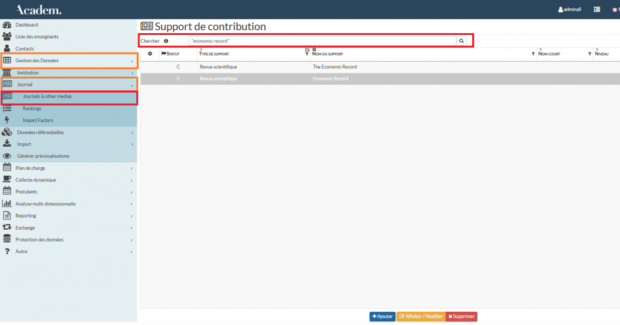Click the French flag language icon
Image resolution: width=620 pixels, height=325 pixels.
click(x=616, y=10)
